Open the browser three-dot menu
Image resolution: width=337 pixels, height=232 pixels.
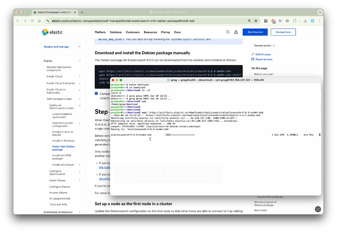click(319, 21)
